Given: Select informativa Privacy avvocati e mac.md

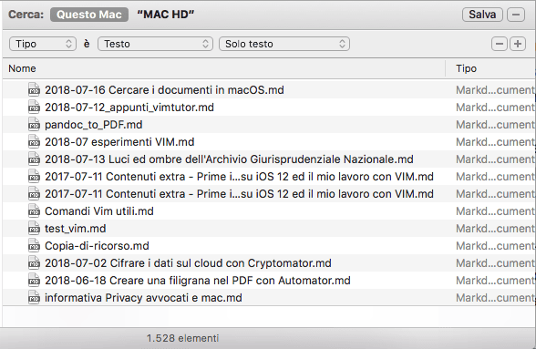Looking at the screenshot, I should pyautogui.click(x=268, y=298).
